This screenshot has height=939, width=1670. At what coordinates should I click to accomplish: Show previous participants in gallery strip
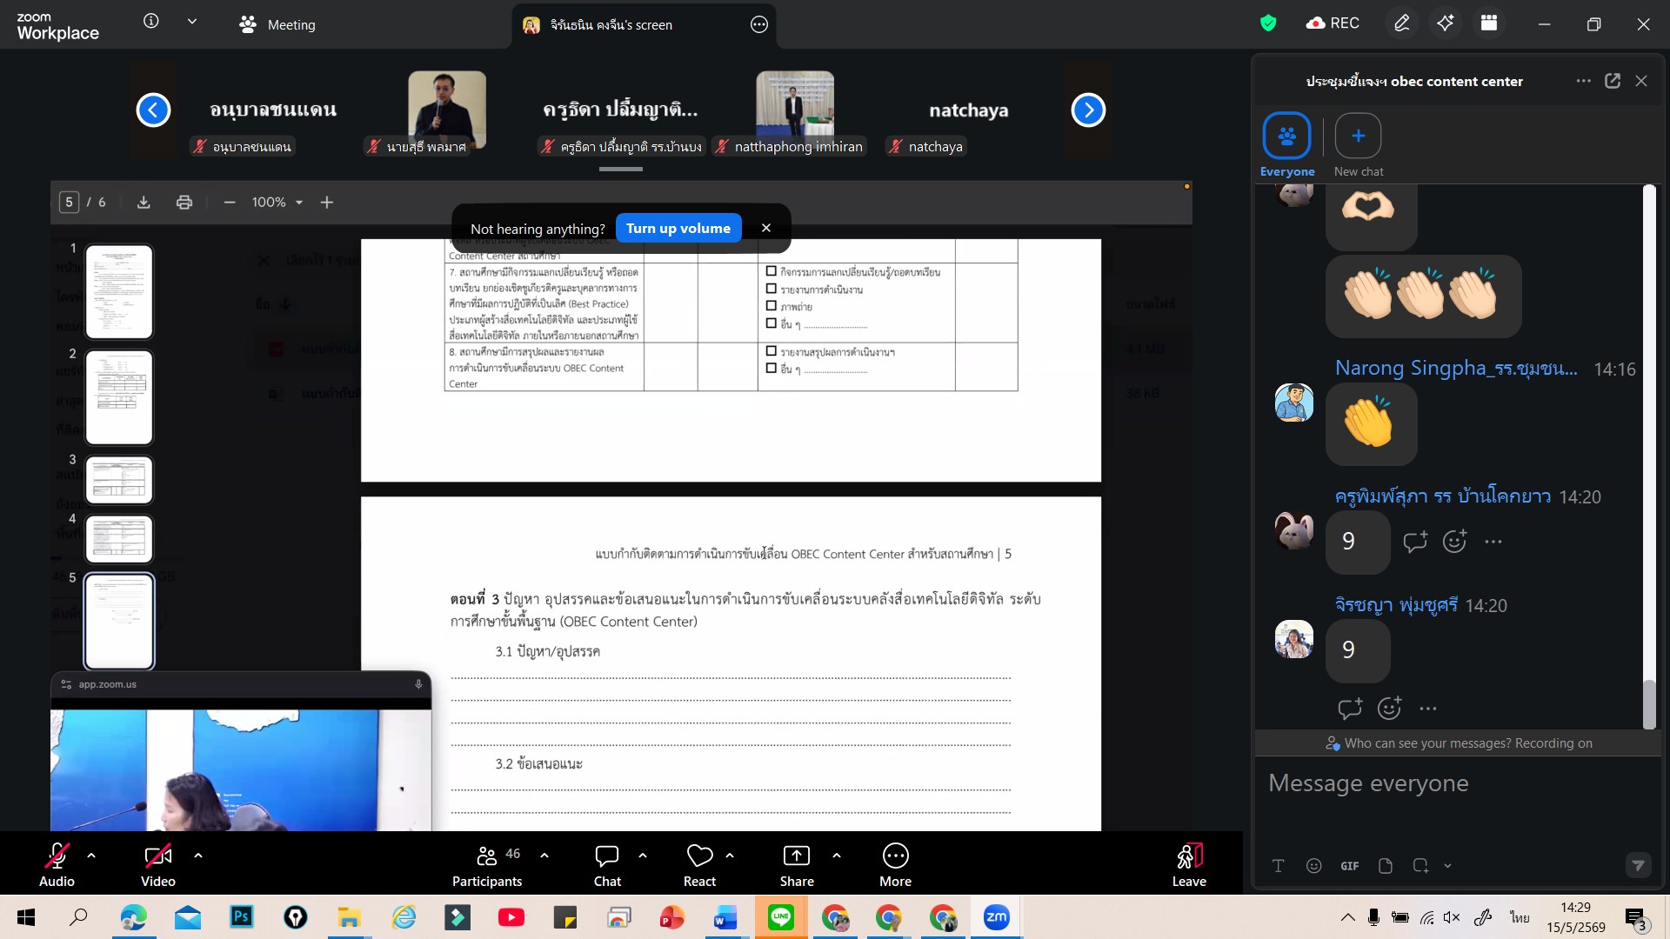[x=153, y=110]
